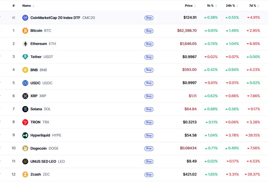Click the CoinMarketCap 20 Index logo icon
268x182 pixels.
tap(25, 18)
